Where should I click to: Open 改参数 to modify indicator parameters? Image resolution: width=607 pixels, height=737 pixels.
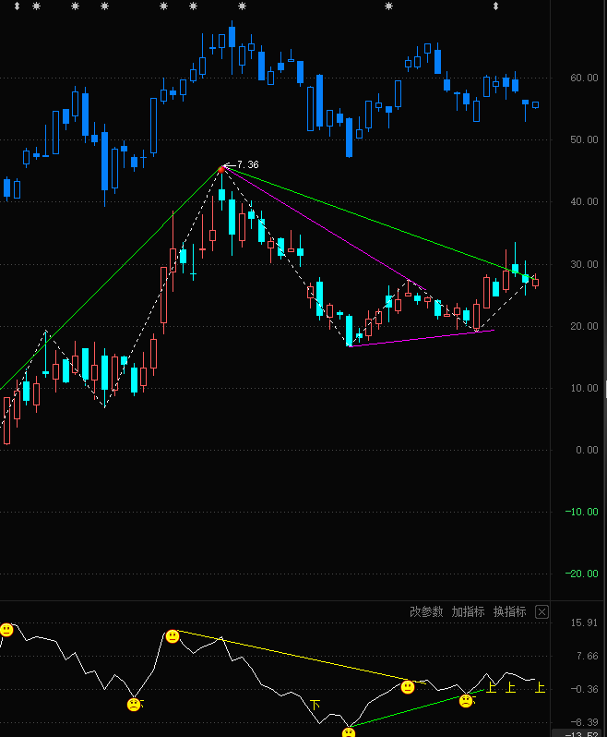click(x=426, y=611)
